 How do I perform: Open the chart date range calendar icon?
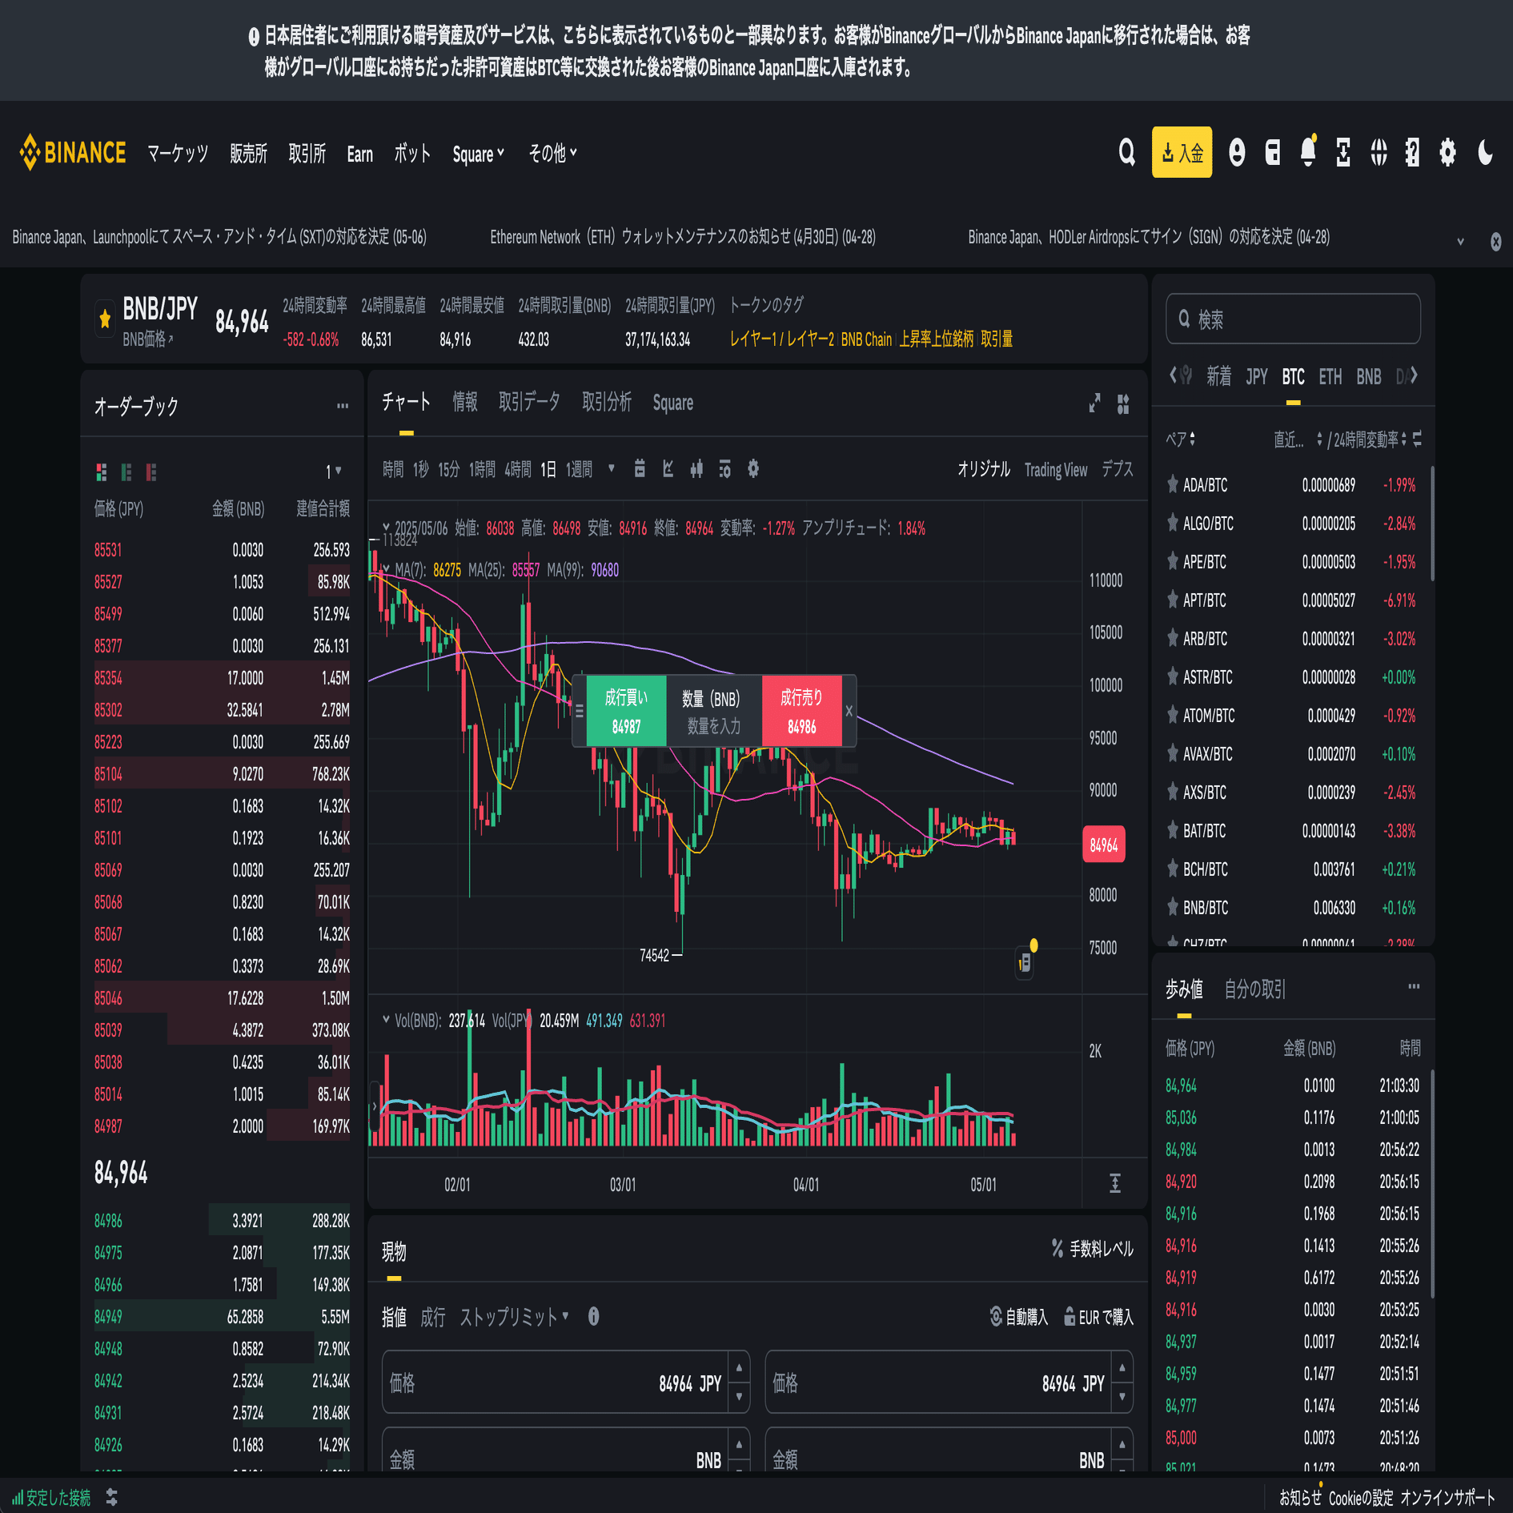[640, 468]
